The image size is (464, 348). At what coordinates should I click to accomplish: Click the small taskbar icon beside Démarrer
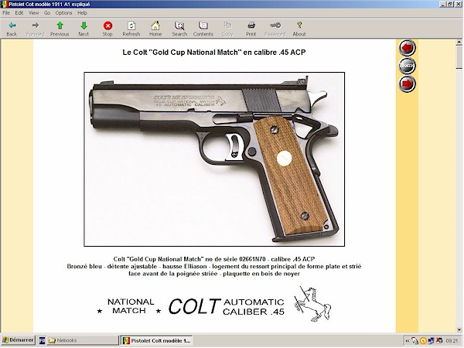click(x=42, y=340)
